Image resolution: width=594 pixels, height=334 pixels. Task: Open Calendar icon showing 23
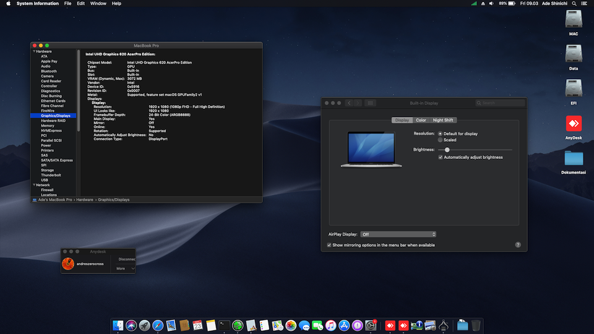[x=197, y=325]
